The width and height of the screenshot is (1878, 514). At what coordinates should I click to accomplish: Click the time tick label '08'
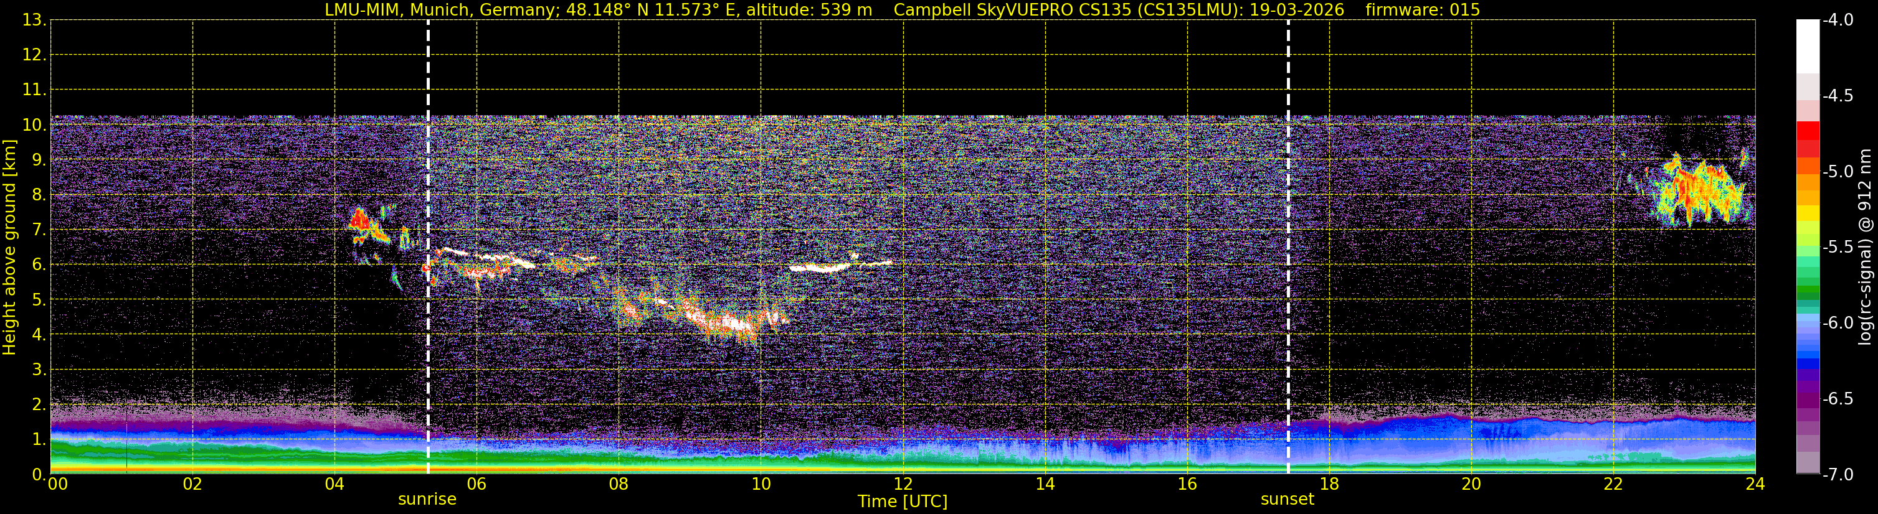coord(619,484)
